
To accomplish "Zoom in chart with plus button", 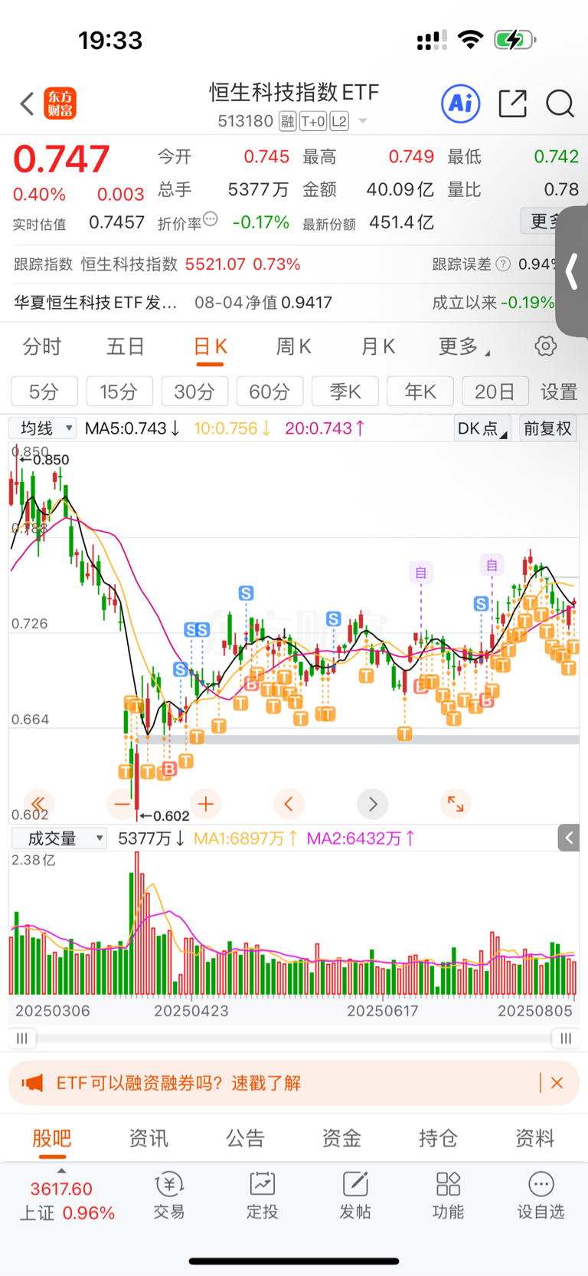I will pos(205,803).
